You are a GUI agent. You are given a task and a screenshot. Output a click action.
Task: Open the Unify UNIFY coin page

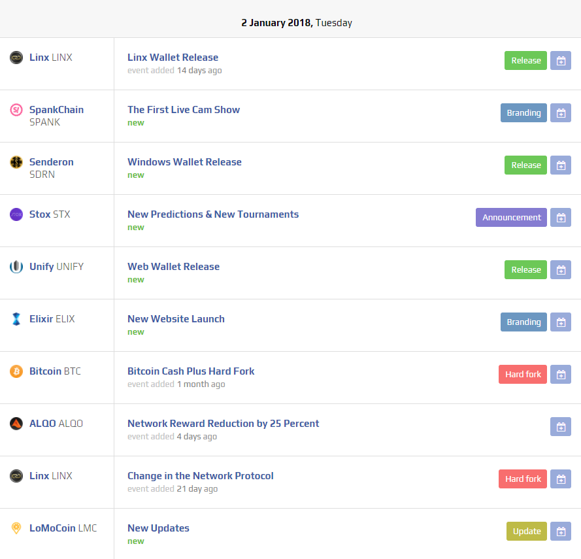tap(56, 267)
